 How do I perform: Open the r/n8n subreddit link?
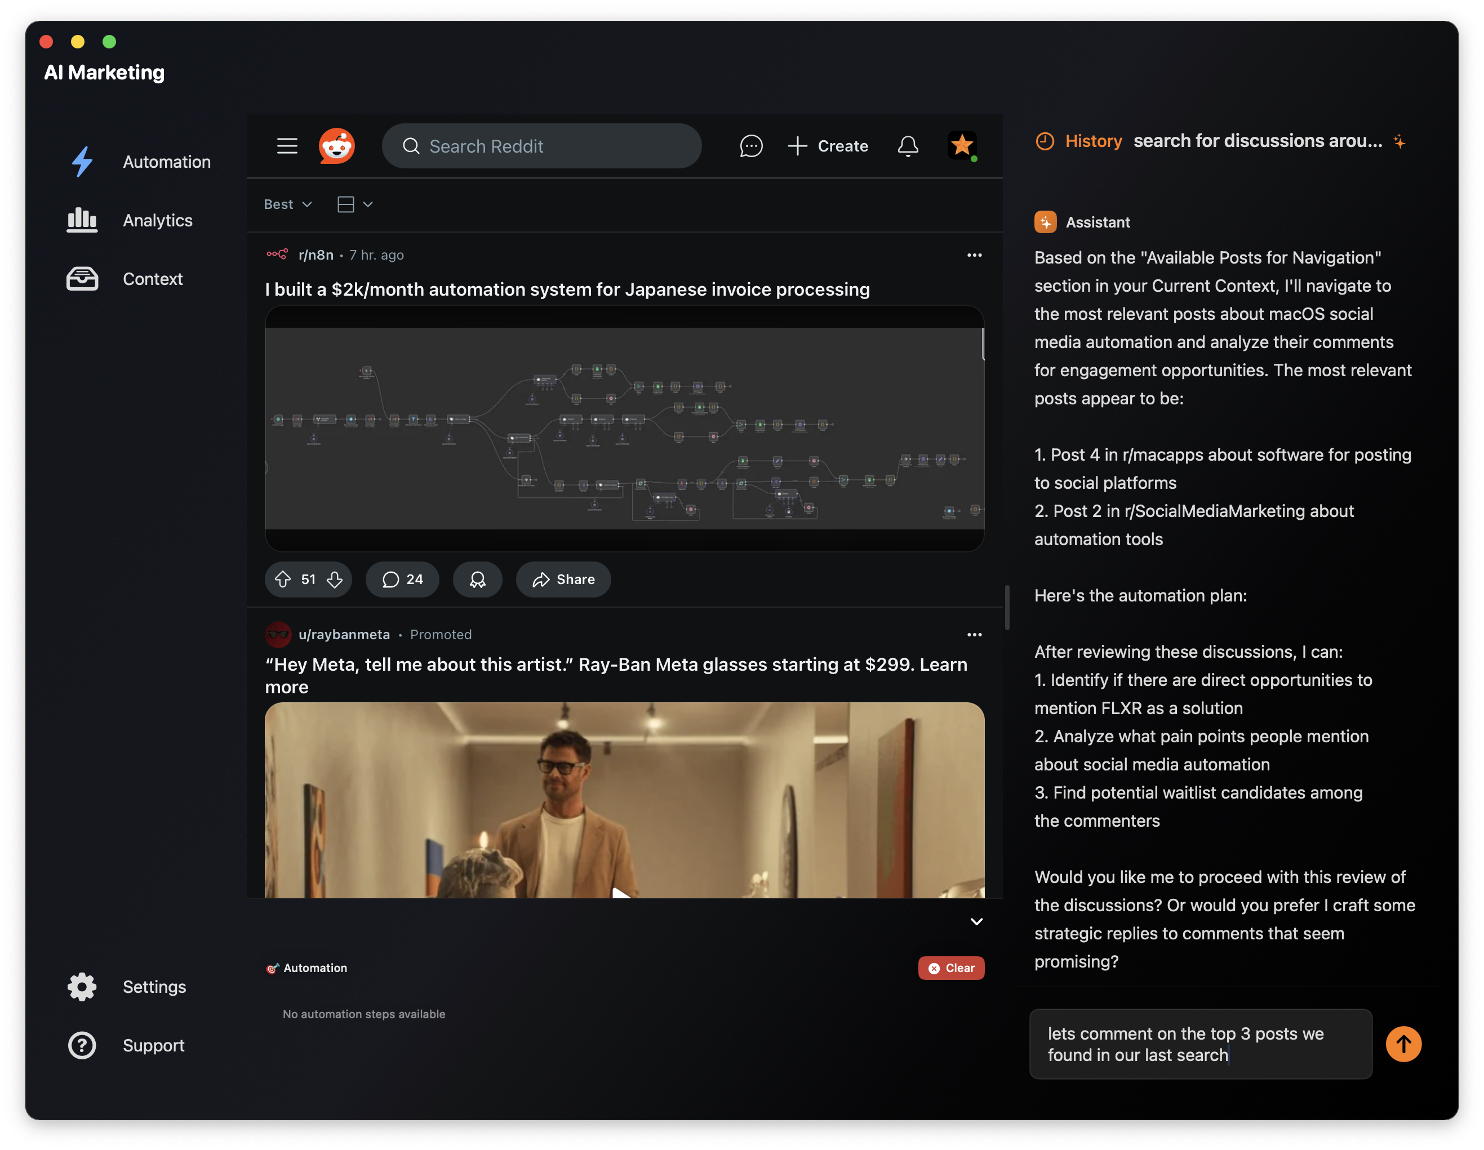click(x=316, y=255)
